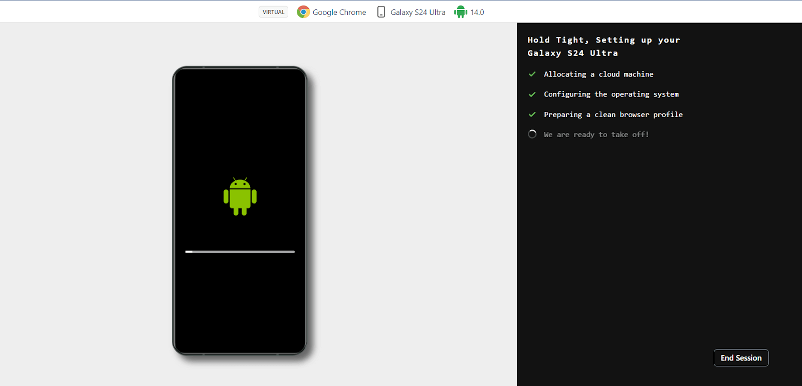Click the 'Preparing a clean browser profile' step text
802x386 pixels.
(613, 114)
